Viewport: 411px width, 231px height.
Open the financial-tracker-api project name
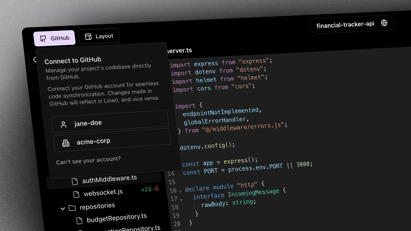coord(345,25)
